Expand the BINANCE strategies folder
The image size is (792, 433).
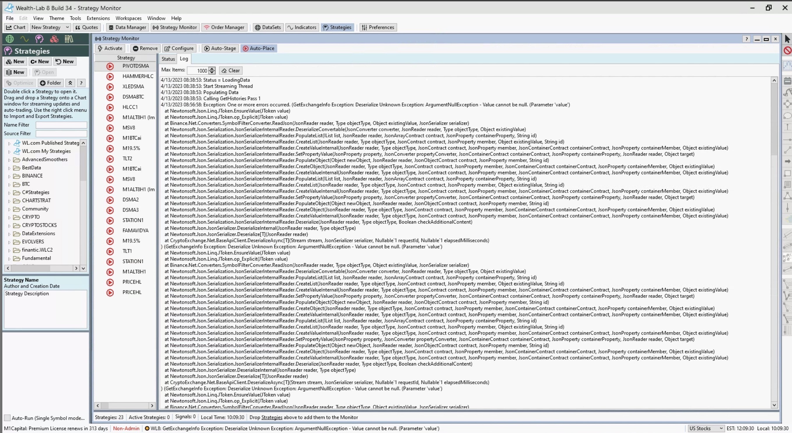click(x=9, y=176)
